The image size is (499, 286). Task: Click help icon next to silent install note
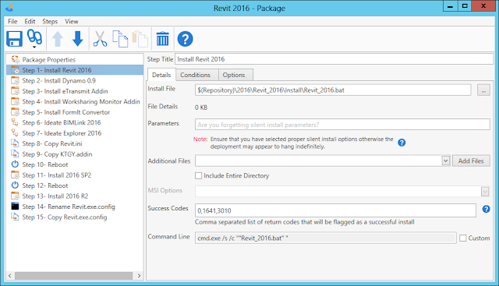click(x=402, y=143)
